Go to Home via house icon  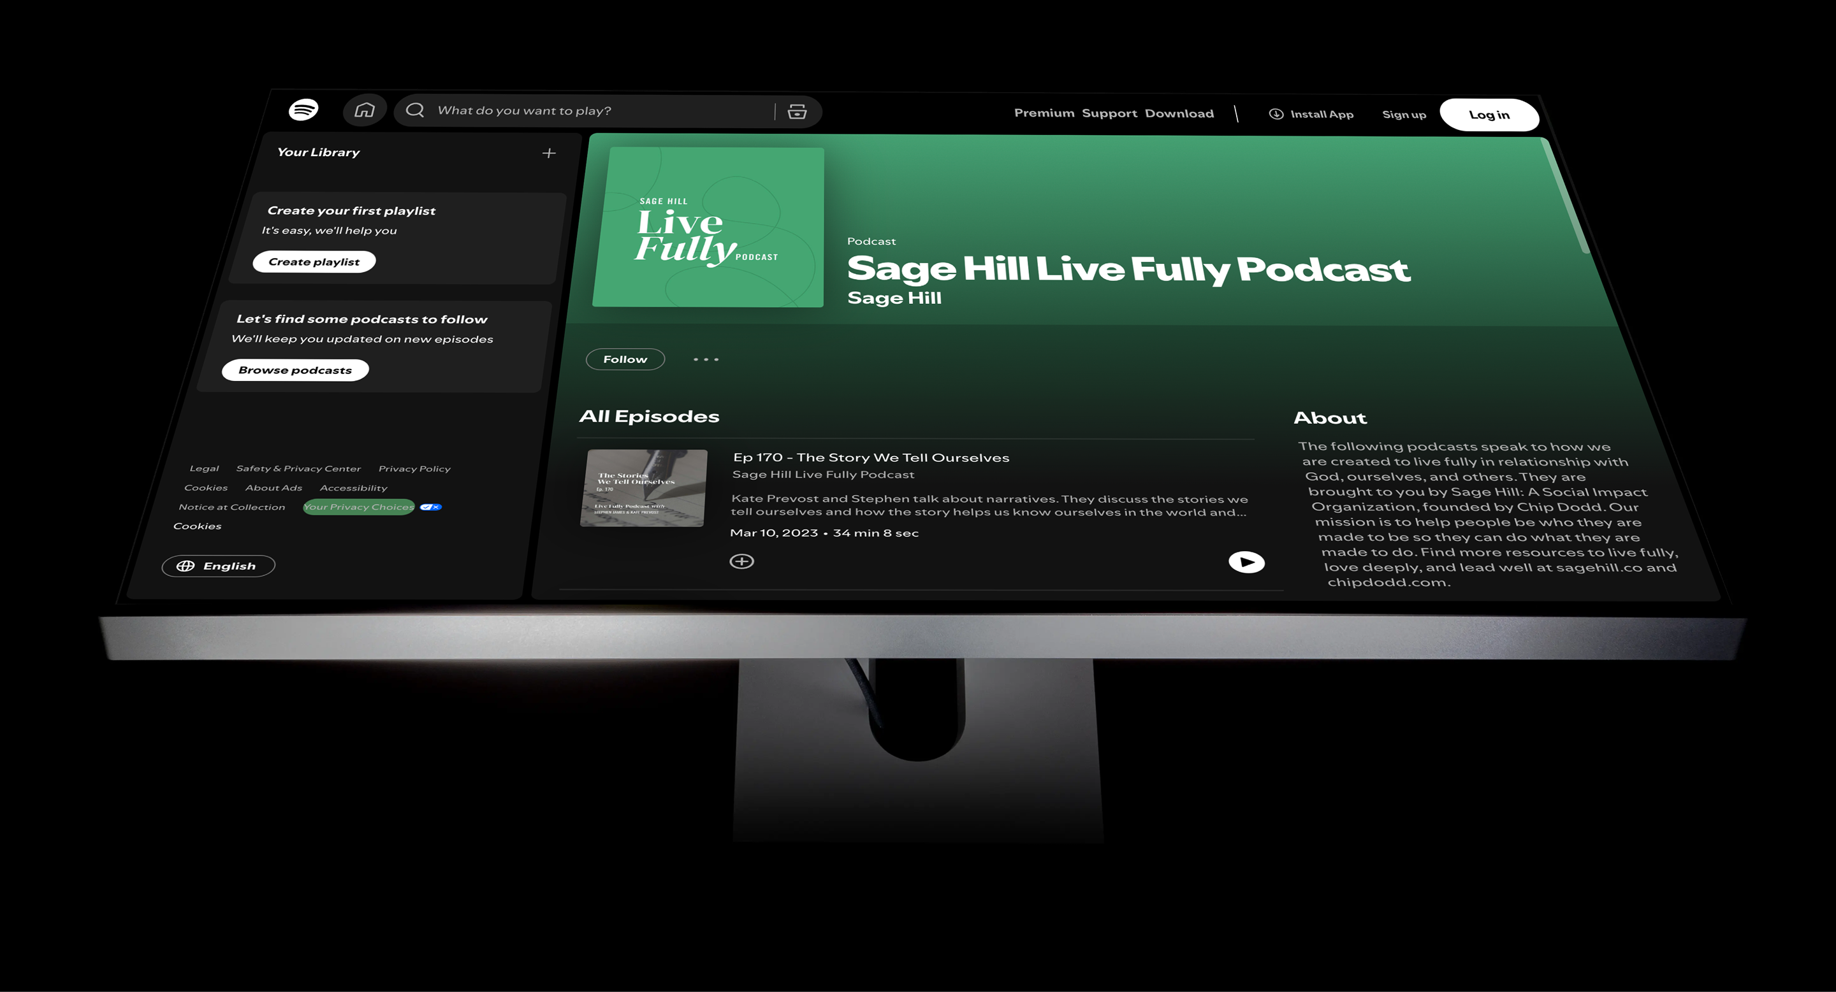pyautogui.click(x=365, y=110)
